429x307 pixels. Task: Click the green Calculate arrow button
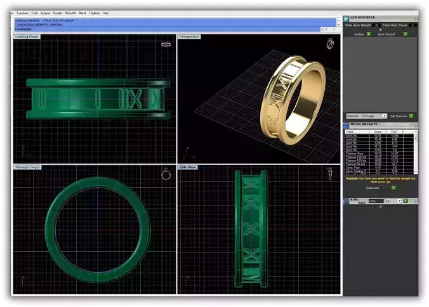(393, 188)
